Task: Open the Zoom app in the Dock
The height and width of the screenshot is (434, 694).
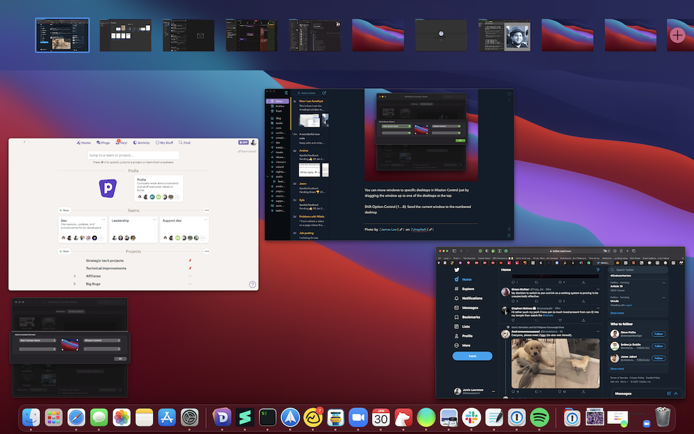Action: click(x=358, y=418)
